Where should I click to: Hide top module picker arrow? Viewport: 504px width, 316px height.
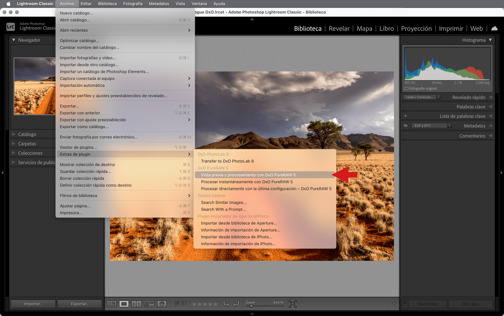pos(252,19)
